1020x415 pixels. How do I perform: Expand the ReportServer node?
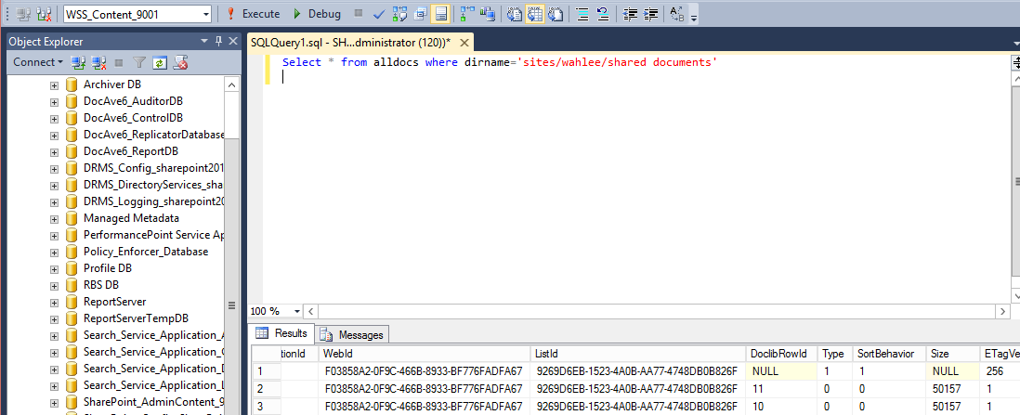click(54, 302)
